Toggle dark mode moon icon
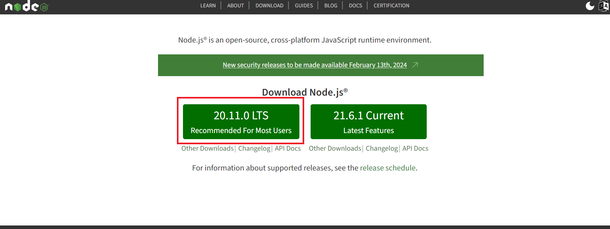The height and width of the screenshot is (229, 610). click(x=590, y=6)
